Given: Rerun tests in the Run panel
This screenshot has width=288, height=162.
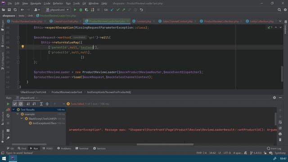Looking at the screenshot, I should click(x=8, y=104).
